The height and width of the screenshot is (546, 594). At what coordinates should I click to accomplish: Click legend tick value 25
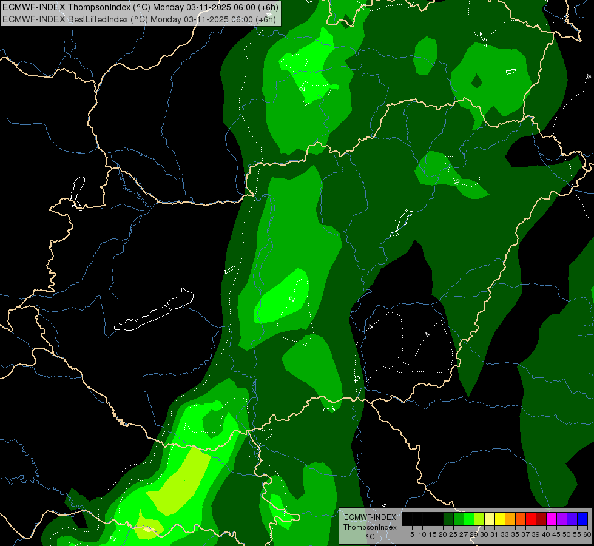click(453, 534)
